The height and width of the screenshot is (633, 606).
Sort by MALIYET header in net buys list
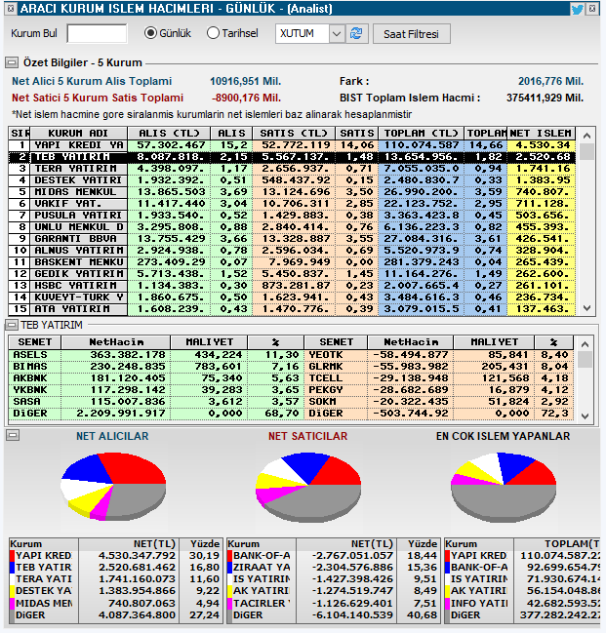click(x=209, y=342)
